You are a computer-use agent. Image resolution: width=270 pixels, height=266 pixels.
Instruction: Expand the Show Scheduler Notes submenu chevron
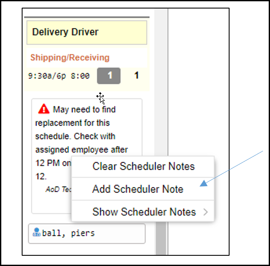(205, 212)
